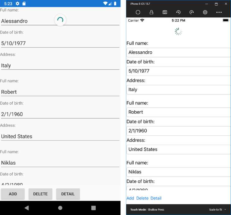Rotate the simulator counter-clockwise
231x215 pixels.
coord(178,12)
